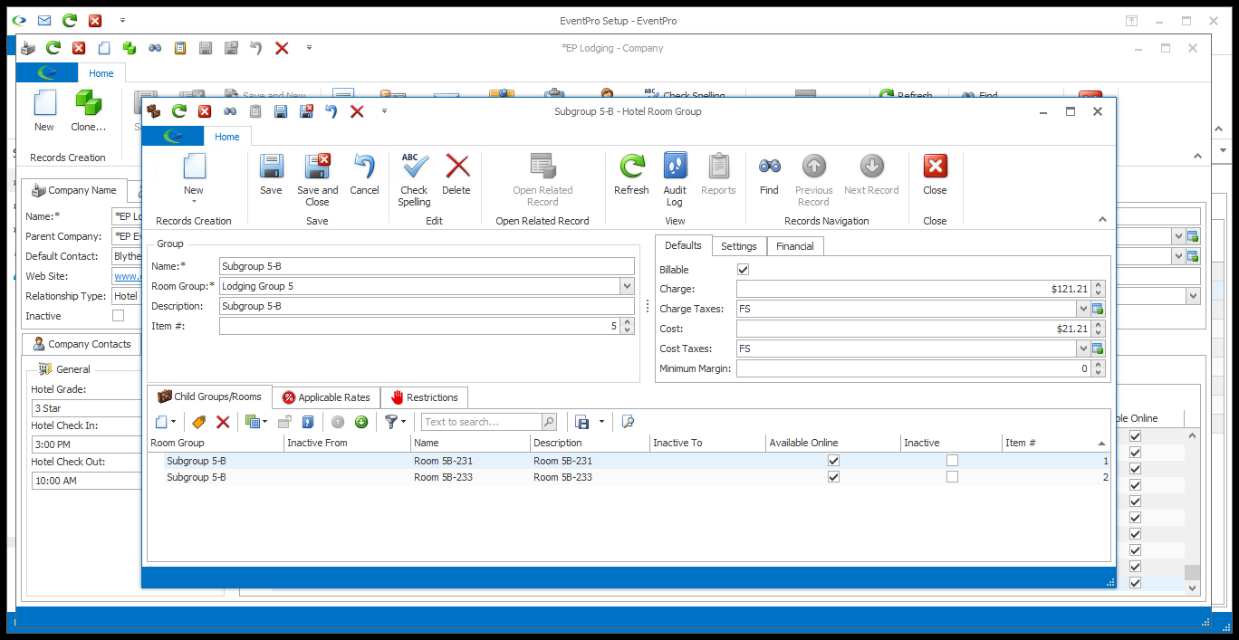This screenshot has height=640, width=1239.
Task: Sort grid by Name column header
Action: [470, 443]
